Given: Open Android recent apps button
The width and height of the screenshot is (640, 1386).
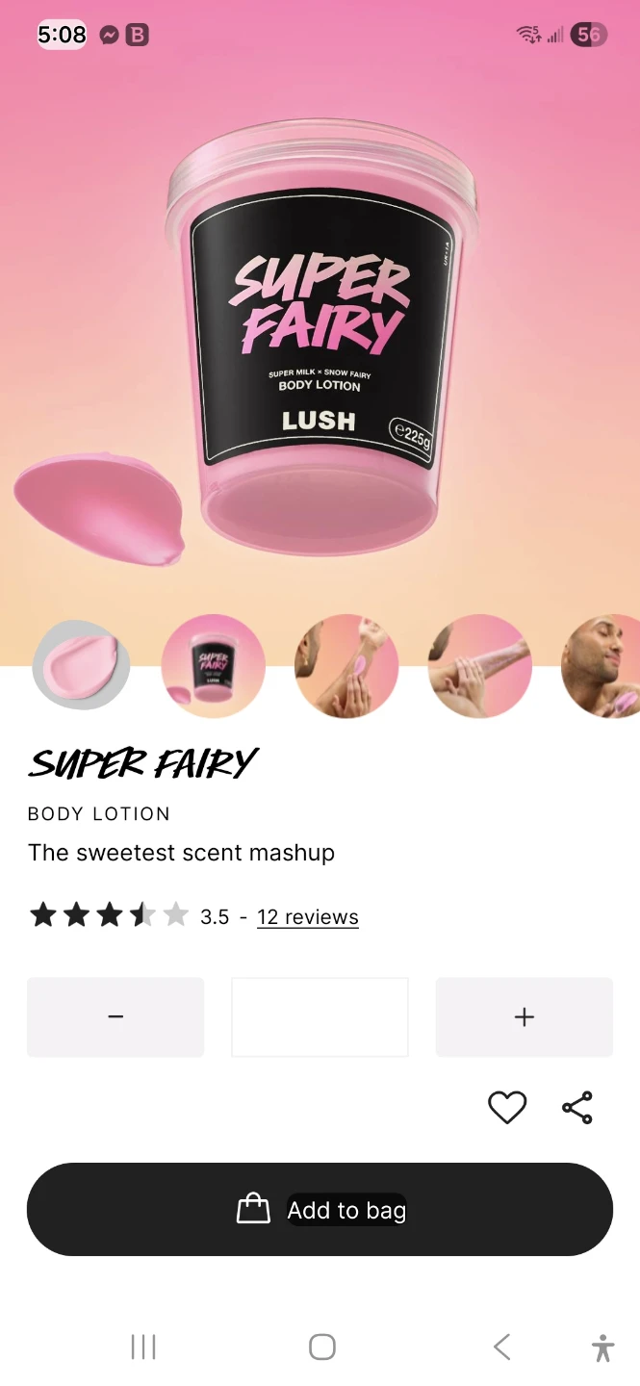Looking at the screenshot, I should (143, 1347).
